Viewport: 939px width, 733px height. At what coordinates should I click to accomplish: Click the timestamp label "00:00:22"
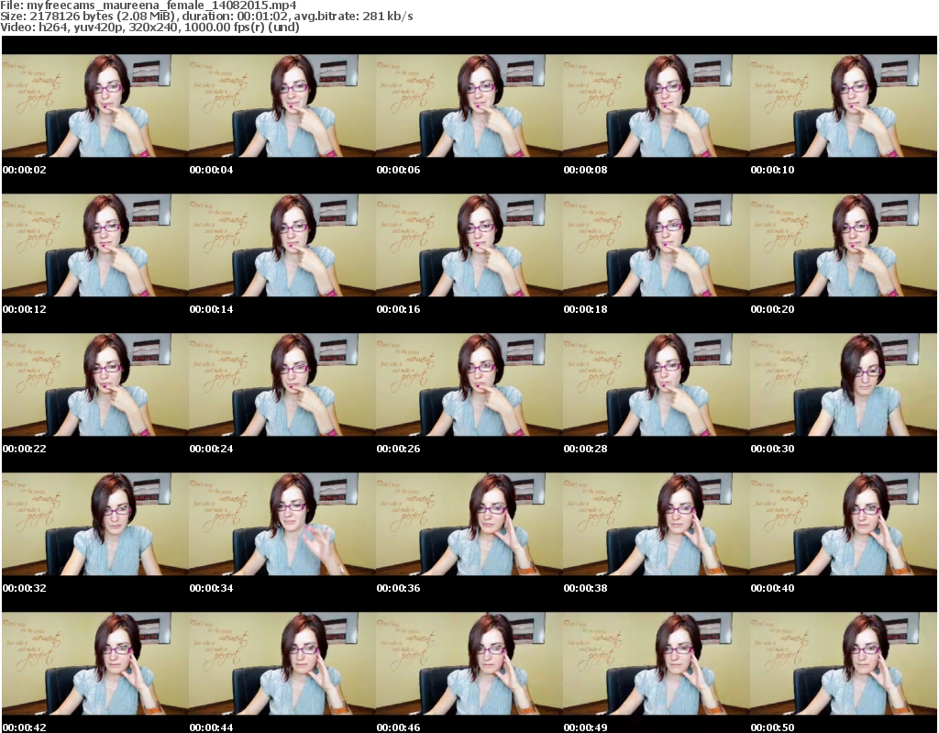click(x=25, y=449)
